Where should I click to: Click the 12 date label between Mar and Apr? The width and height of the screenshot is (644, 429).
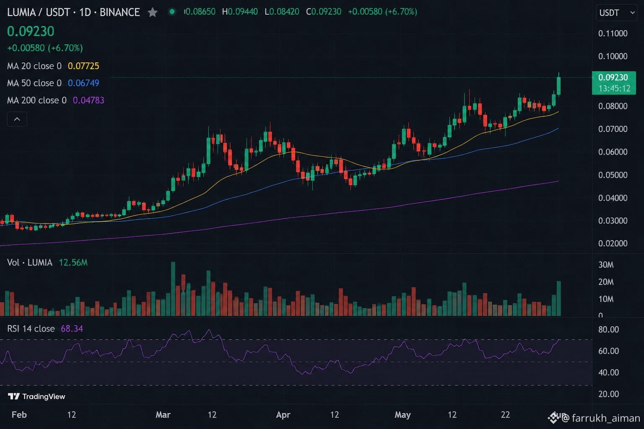tap(212, 415)
